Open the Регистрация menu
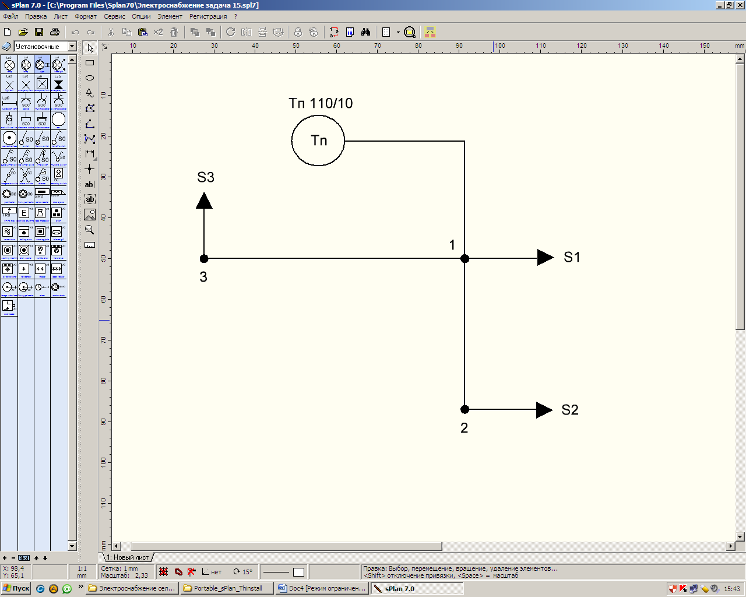This screenshot has width=746, height=597. [208, 16]
